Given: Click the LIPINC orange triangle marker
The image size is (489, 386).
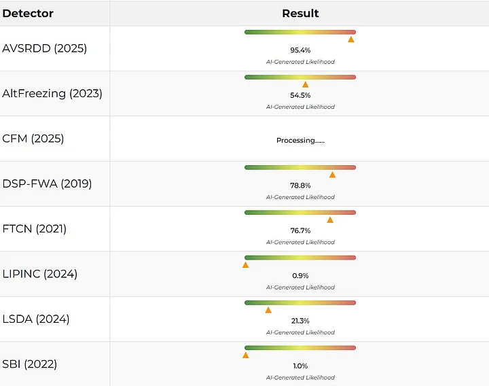Looking at the screenshot, I should click(x=245, y=265).
